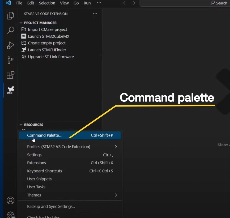Click the MX icon for STM32CubeMX
The height and width of the screenshot is (218, 230).
point(24,36)
